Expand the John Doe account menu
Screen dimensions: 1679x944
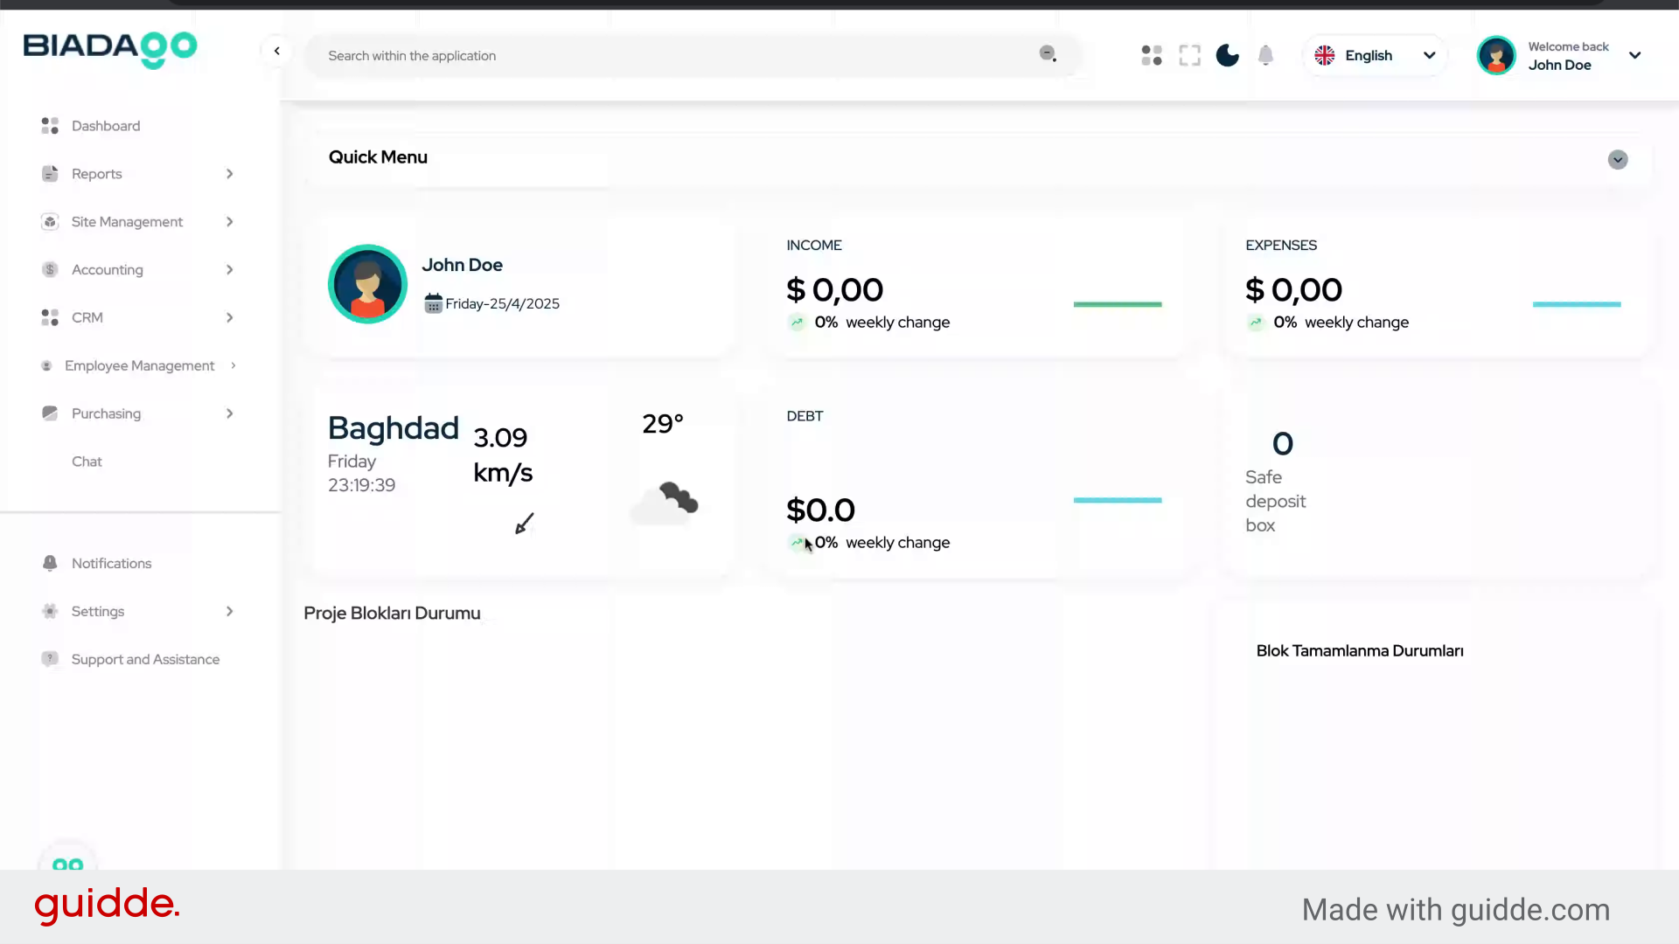tap(1634, 55)
